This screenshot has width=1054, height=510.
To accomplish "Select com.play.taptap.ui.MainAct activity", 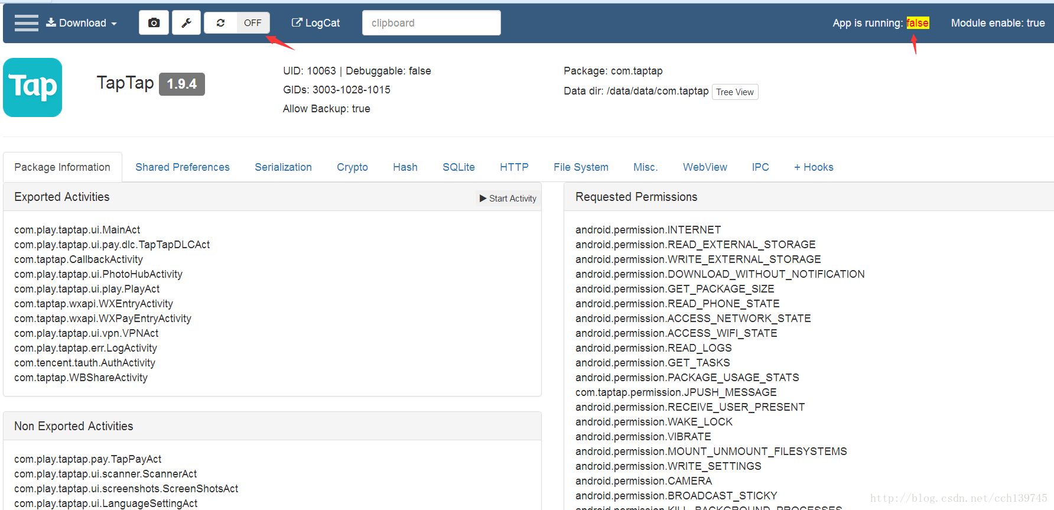I will click(77, 230).
